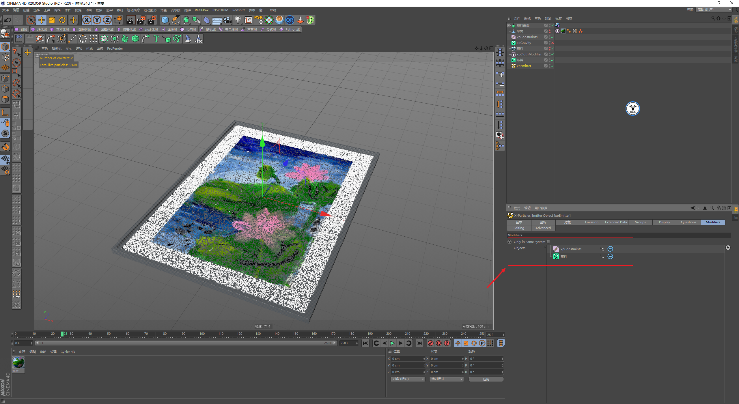739x404 pixels.
Task: Click the Voronoi Fracture icon
Action: coord(135,39)
